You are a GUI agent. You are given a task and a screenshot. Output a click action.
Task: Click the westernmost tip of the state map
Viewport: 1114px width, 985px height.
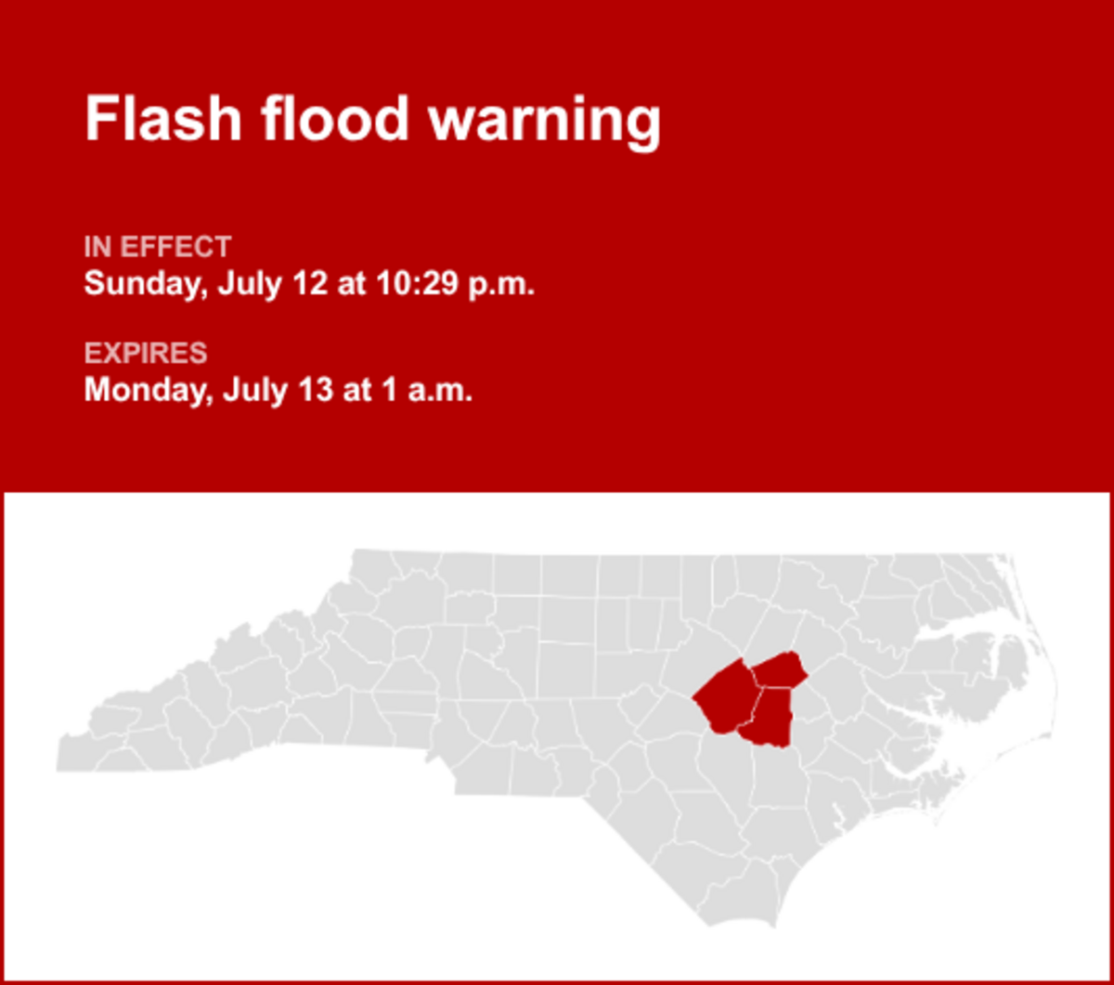click(60, 754)
